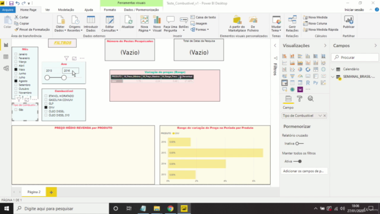Click focus mode icon above Ano slicer
This screenshot has height=214, width=380.
(x=74, y=58)
